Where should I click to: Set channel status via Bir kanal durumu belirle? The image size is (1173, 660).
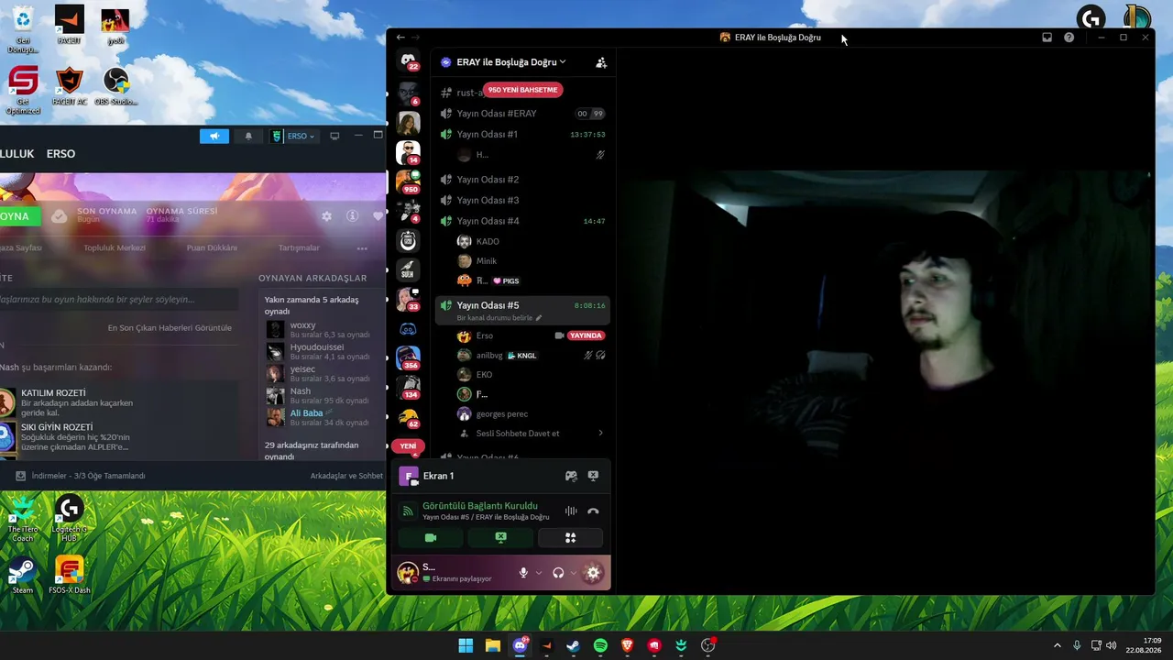click(499, 318)
